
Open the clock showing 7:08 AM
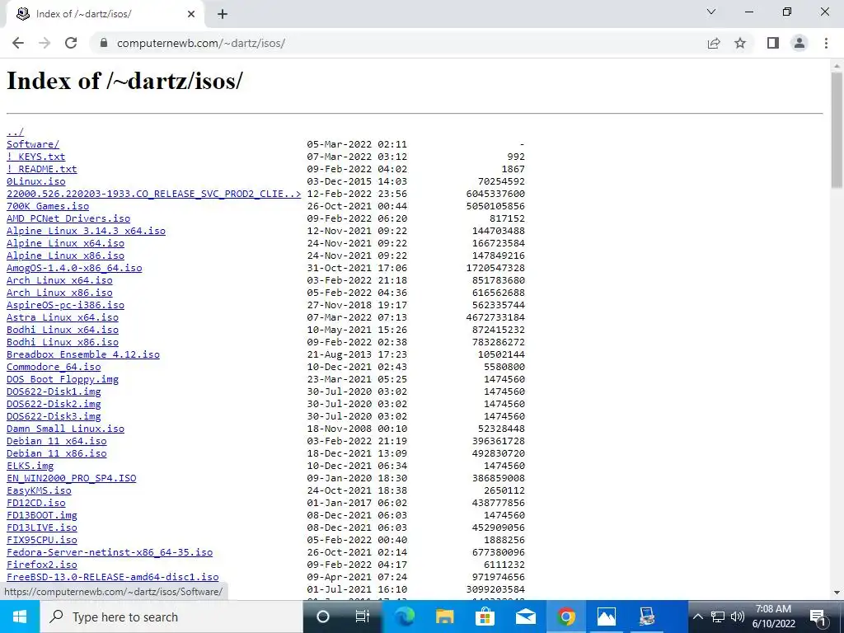pos(773,617)
